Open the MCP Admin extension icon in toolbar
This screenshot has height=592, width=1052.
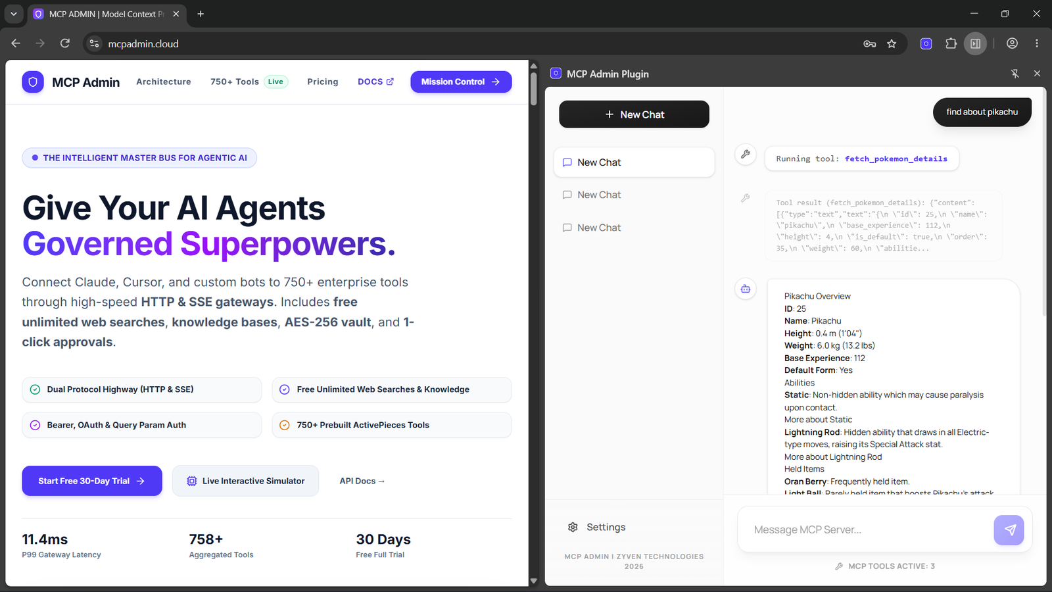coord(926,43)
